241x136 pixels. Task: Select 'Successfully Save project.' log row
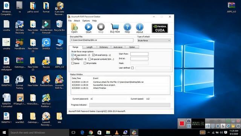coord(120,85)
